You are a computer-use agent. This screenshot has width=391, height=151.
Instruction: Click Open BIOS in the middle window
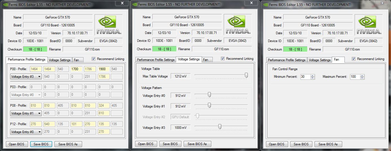click(x=146, y=144)
